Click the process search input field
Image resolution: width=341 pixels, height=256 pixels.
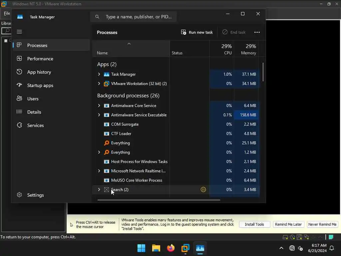(x=133, y=17)
